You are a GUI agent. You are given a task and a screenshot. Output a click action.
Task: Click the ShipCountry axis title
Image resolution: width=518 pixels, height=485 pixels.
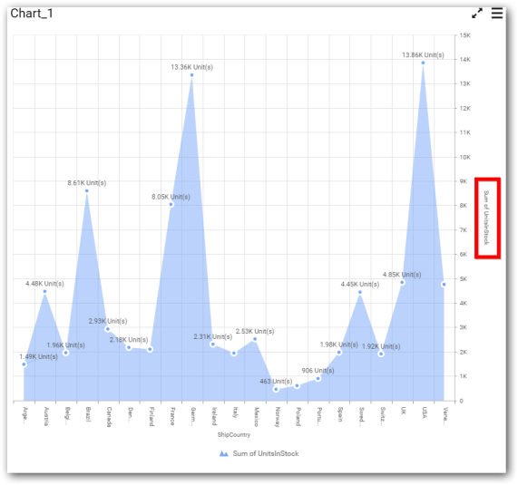tap(234, 434)
